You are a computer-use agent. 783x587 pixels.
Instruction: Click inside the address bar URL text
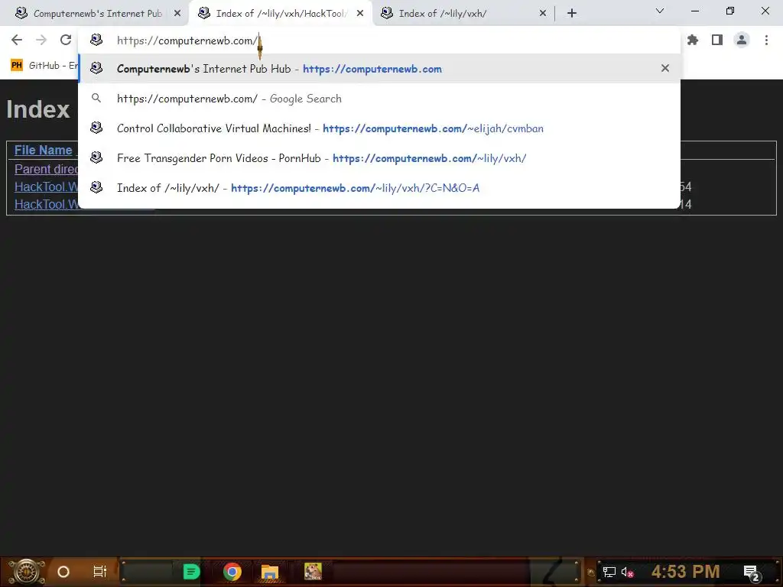click(x=187, y=41)
